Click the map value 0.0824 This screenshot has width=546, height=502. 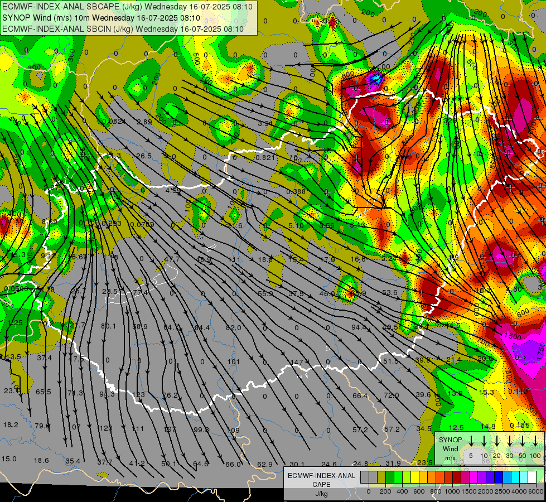tap(114, 122)
